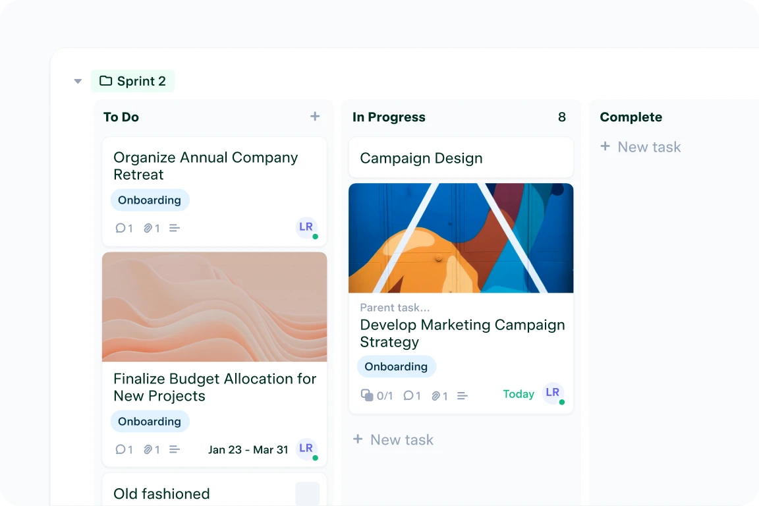Screen dimensions: 759x506
Task: Open the Old fashioned task card
Action: [x=214, y=490]
